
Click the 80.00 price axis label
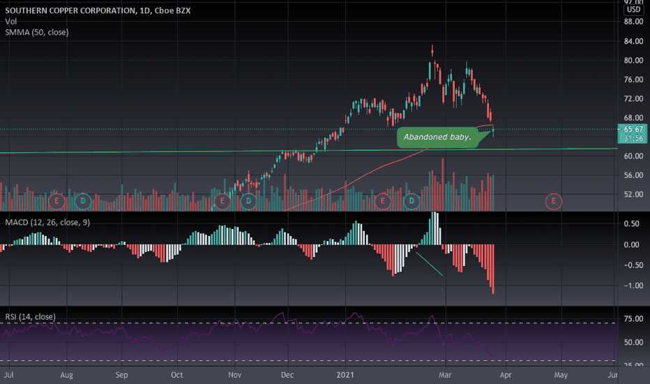tap(633, 60)
